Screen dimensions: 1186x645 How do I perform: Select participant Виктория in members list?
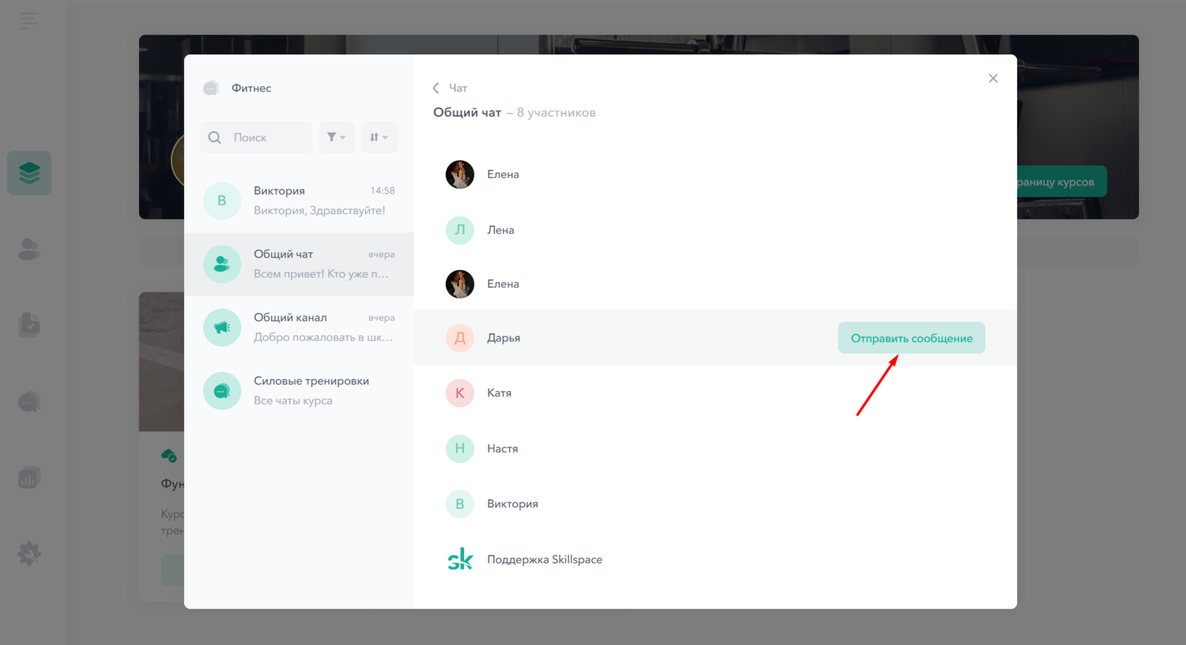tap(715, 504)
